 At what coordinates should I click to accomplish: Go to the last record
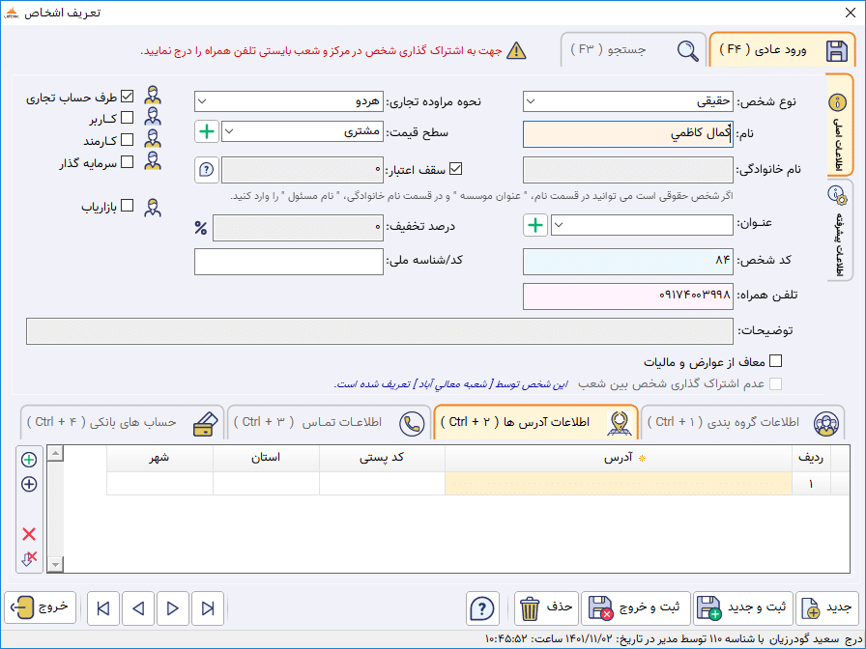pos(208,608)
